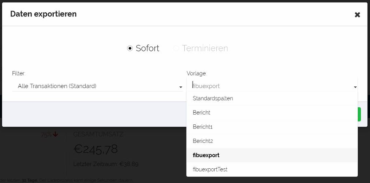Close the Daten exportieren dialog

pos(357,15)
